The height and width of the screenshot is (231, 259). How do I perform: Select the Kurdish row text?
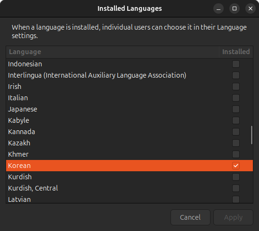20,177
